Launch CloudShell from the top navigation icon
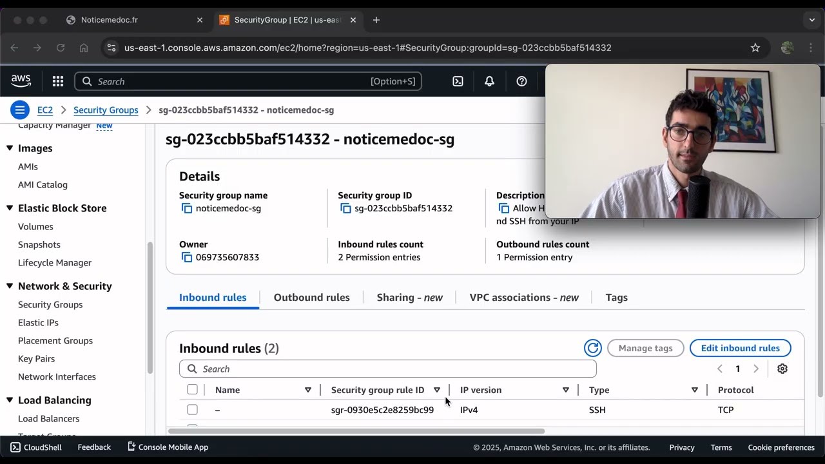825x464 pixels. (x=458, y=81)
